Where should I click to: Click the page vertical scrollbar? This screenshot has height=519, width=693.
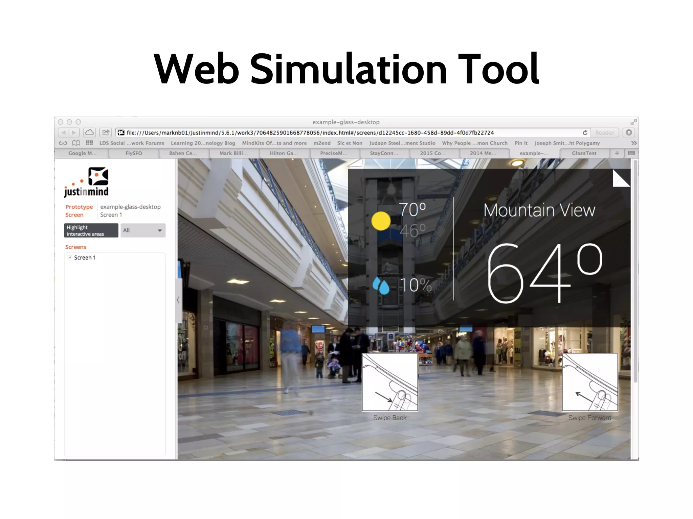click(x=635, y=270)
